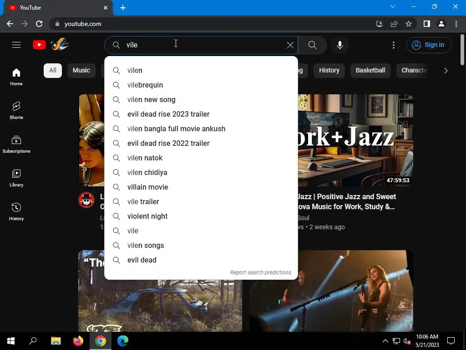The width and height of the screenshot is (466, 350).
Task: Share this page from address bar
Action: point(394,24)
